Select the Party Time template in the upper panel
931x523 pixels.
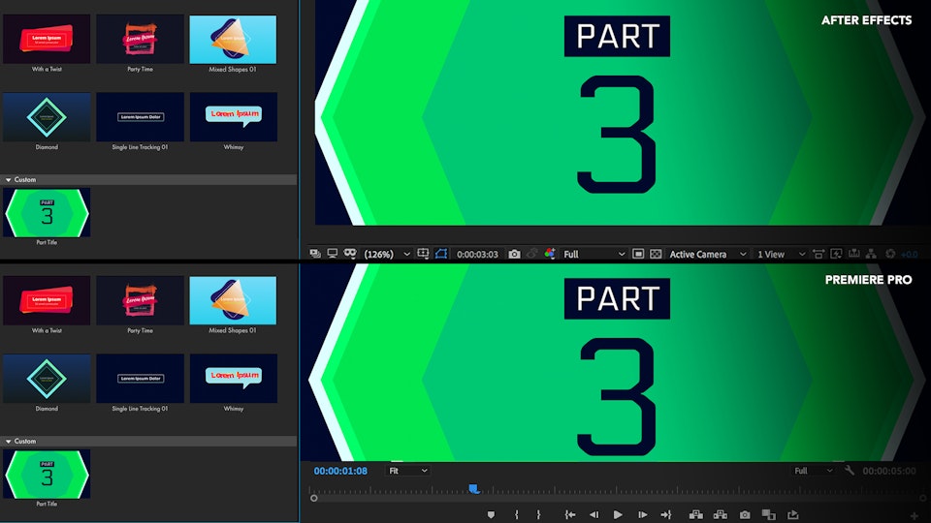point(140,40)
